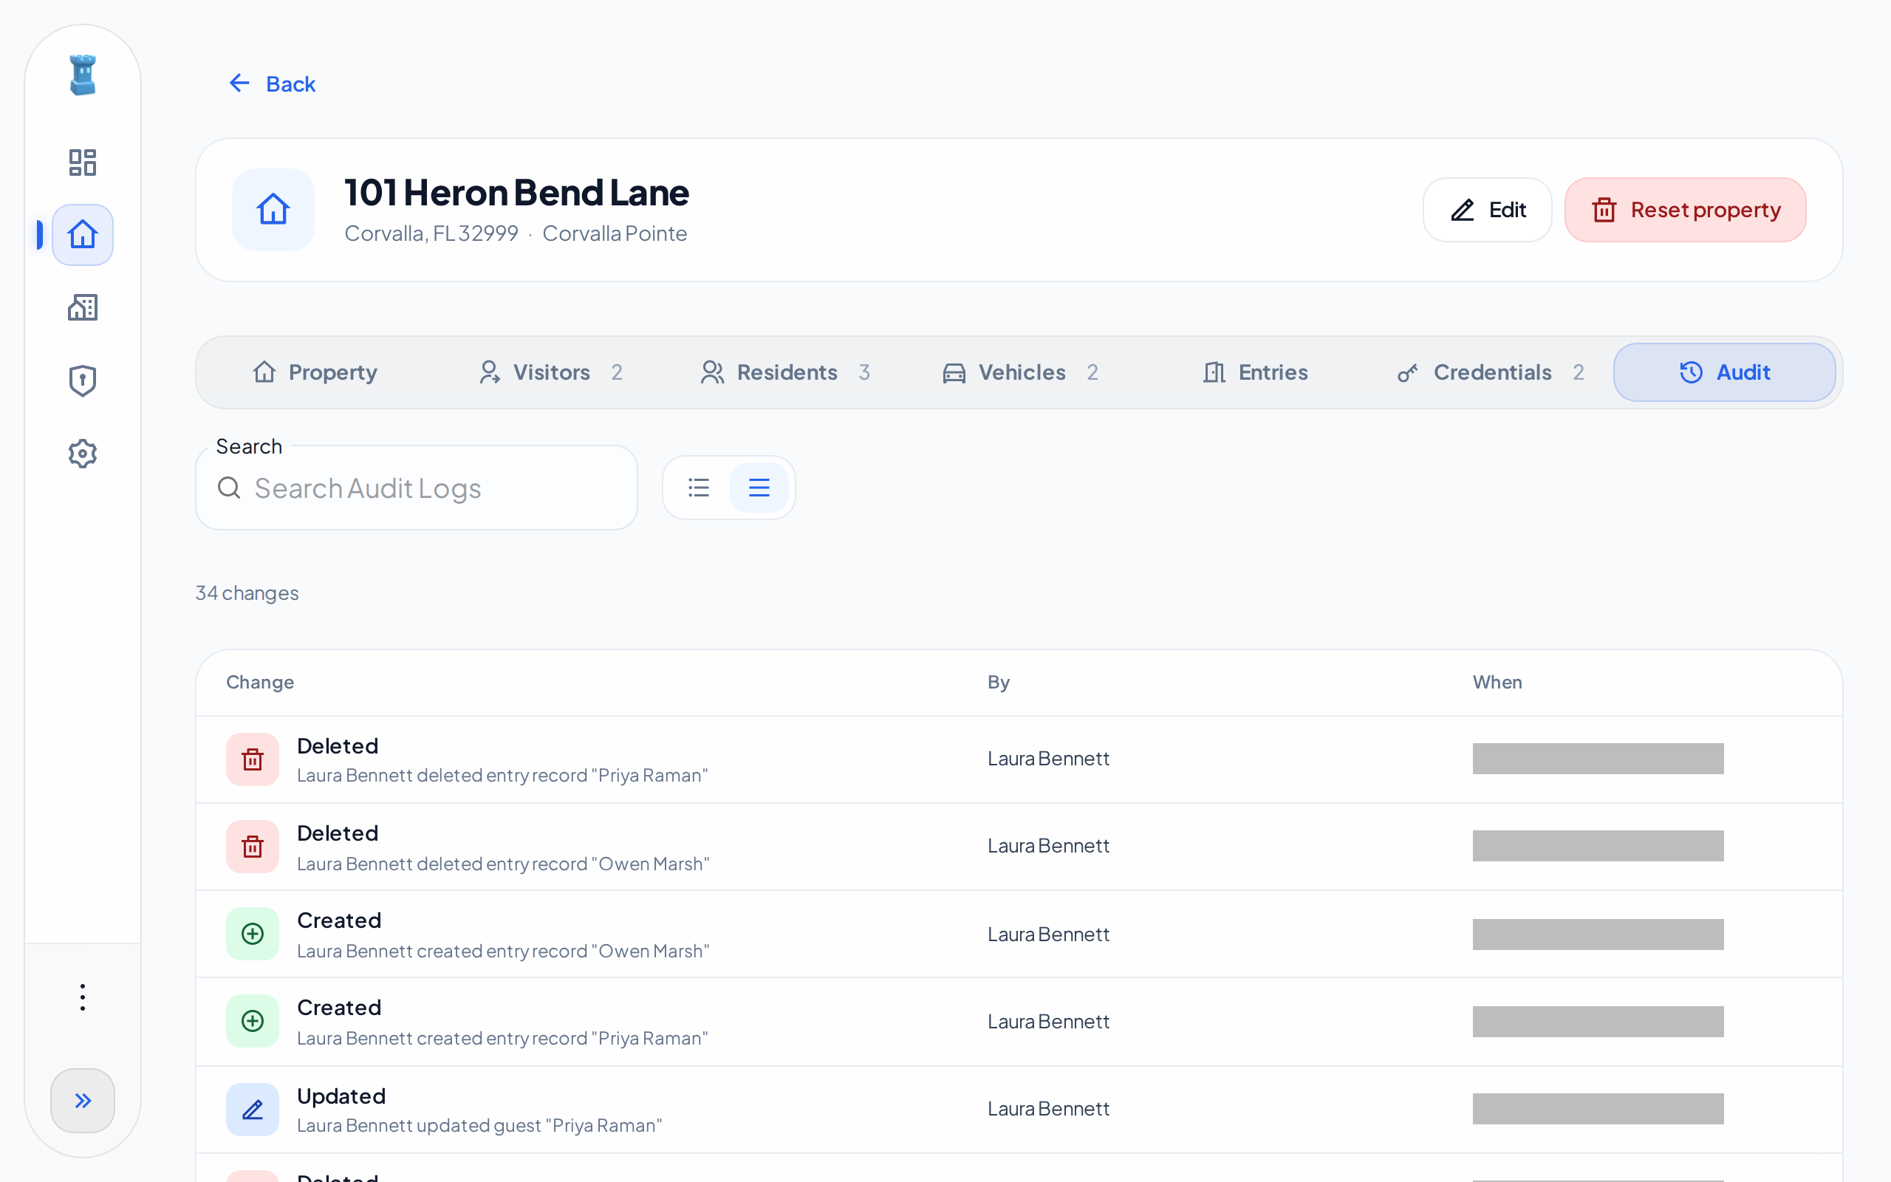Switch to the Property tab
This screenshot has width=1891, height=1182.
(x=315, y=372)
